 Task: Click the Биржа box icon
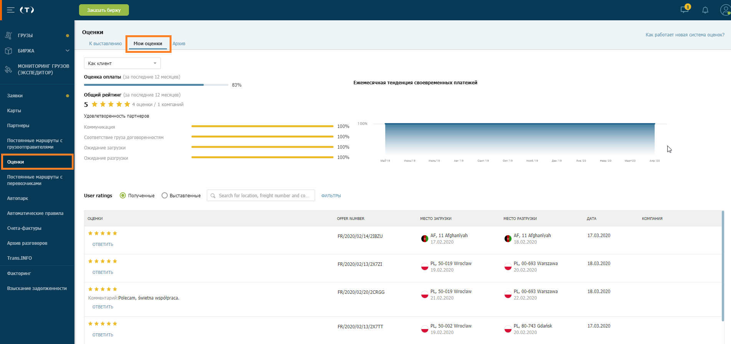click(x=8, y=51)
